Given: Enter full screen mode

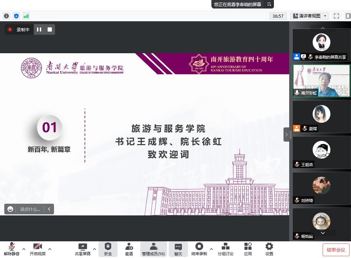Looking at the screenshot, I should tap(336, 16).
